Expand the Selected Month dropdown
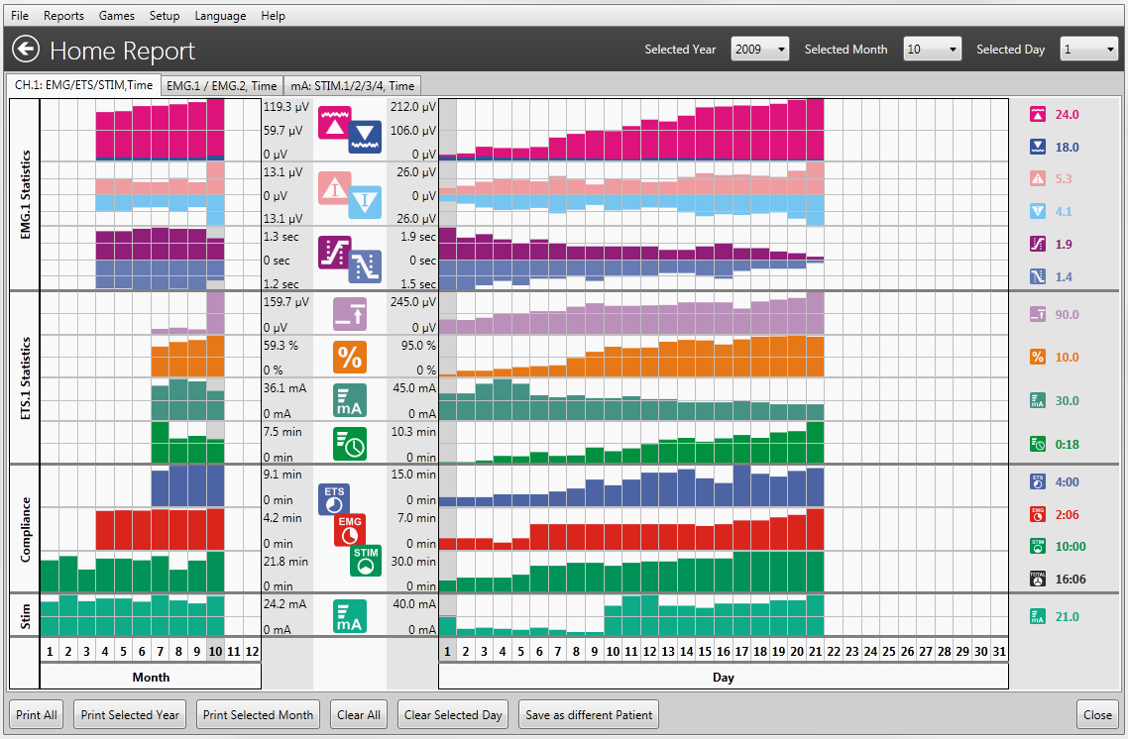The image size is (1128, 739). (932, 49)
